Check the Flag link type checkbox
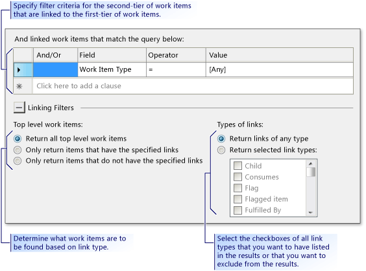Viewport: 366px width, 271px height. tap(238, 188)
